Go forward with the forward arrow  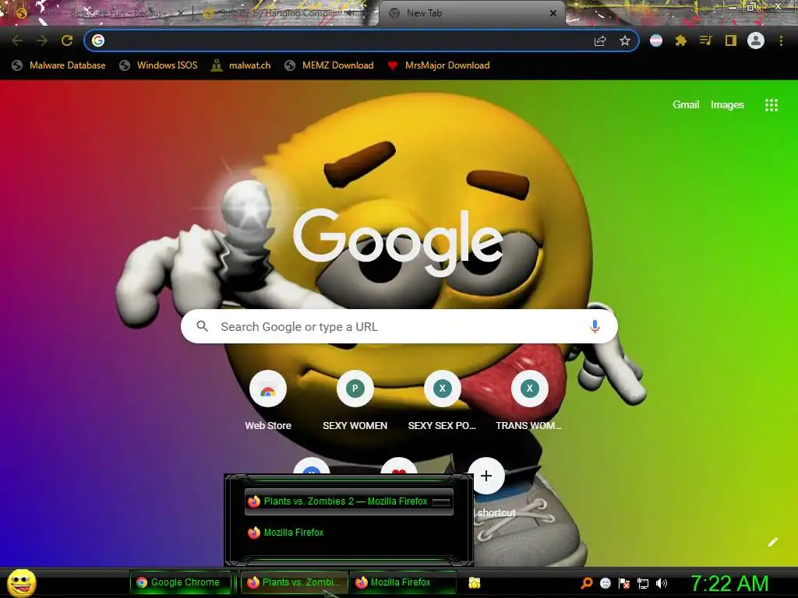[42, 40]
